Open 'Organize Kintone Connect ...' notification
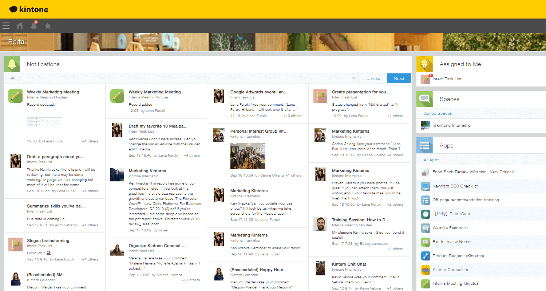 [x=157, y=246]
